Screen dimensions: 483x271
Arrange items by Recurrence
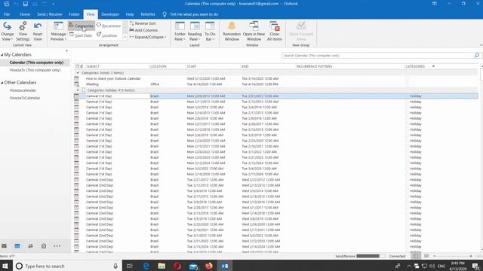coord(109,26)
